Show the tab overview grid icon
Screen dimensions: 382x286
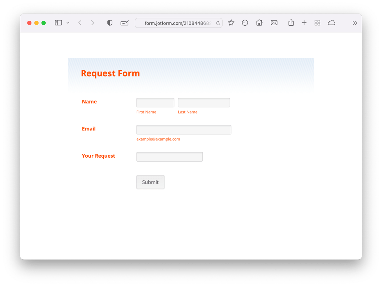point(317,23)
